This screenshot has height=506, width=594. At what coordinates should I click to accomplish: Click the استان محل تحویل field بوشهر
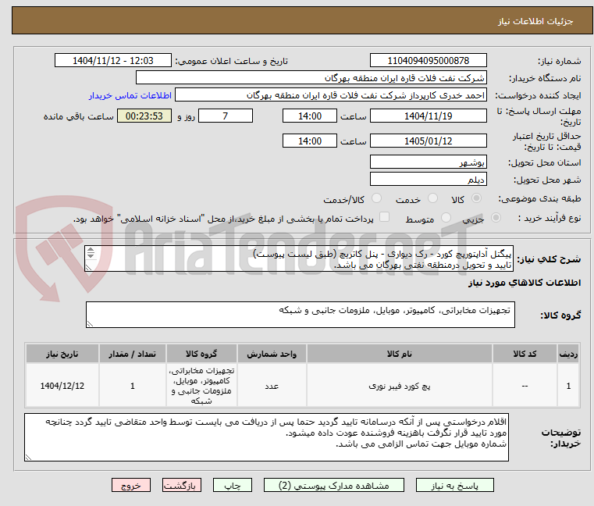coord(428,162)
